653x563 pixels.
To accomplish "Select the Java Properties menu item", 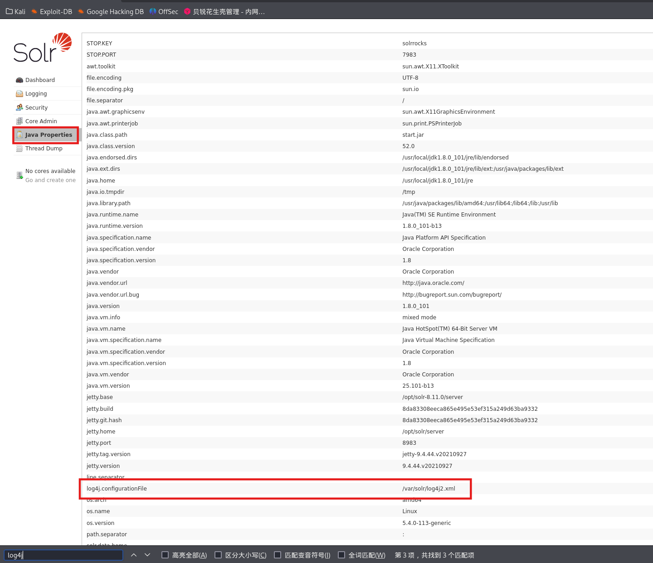I will [49, 135].
